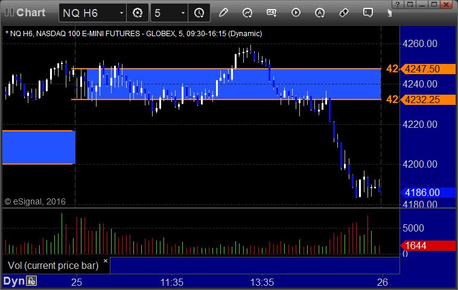458x290 pixels.
Task: Open the alerts circled-A icon menu
Action: coord(320,13)
